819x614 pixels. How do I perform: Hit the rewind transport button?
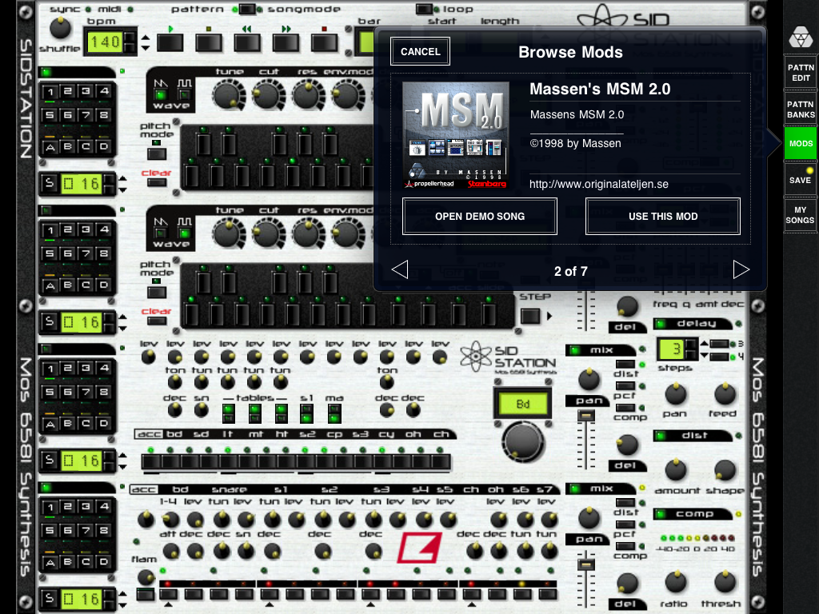click(x=247, y=42)
